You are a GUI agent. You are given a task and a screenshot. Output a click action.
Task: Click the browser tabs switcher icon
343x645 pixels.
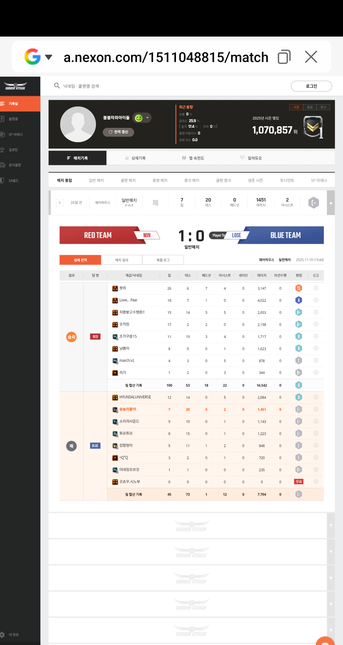point(284,57)
